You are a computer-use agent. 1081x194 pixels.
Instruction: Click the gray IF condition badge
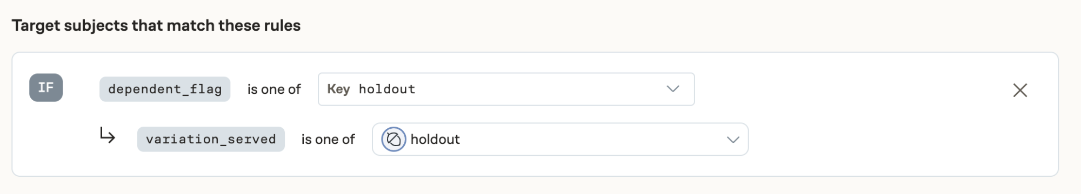[46, 88]
